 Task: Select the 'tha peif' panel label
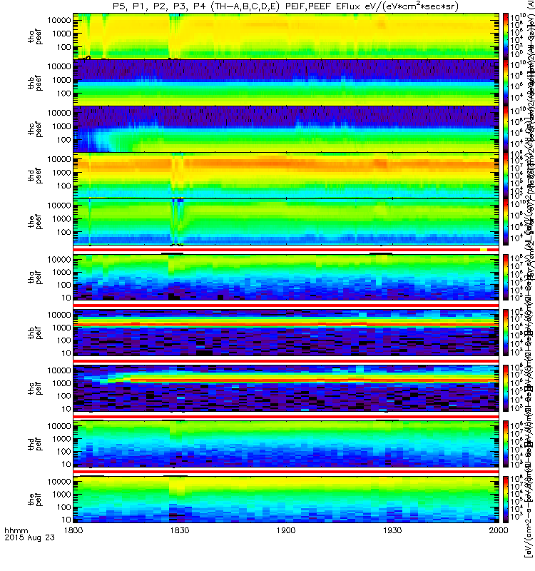pyautogui.click(x=35, y=277)
